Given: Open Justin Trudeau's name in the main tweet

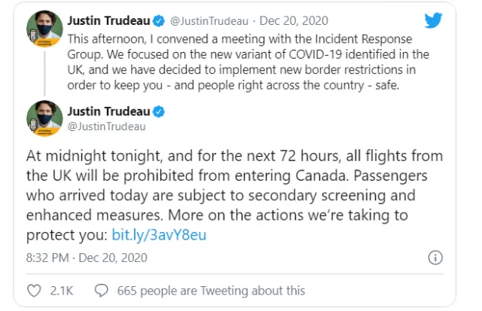Looking at the screenshot, I should click(108, 111).
